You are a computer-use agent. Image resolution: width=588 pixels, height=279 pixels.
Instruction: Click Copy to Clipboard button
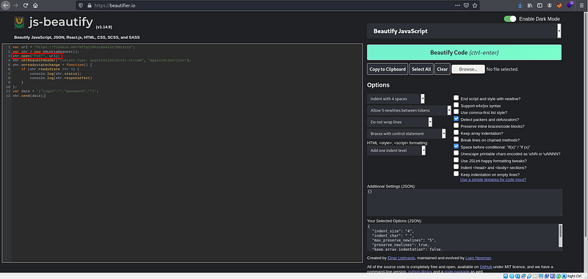tap(387, 69)
